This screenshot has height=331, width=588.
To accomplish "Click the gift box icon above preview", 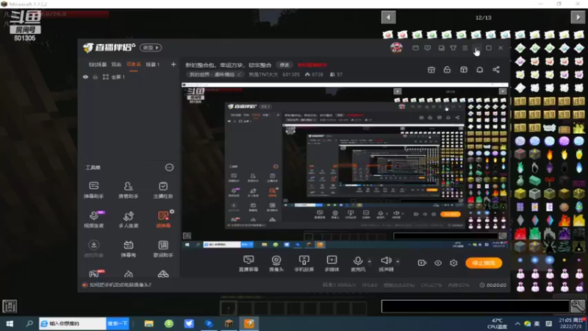I will pos(431,70).
